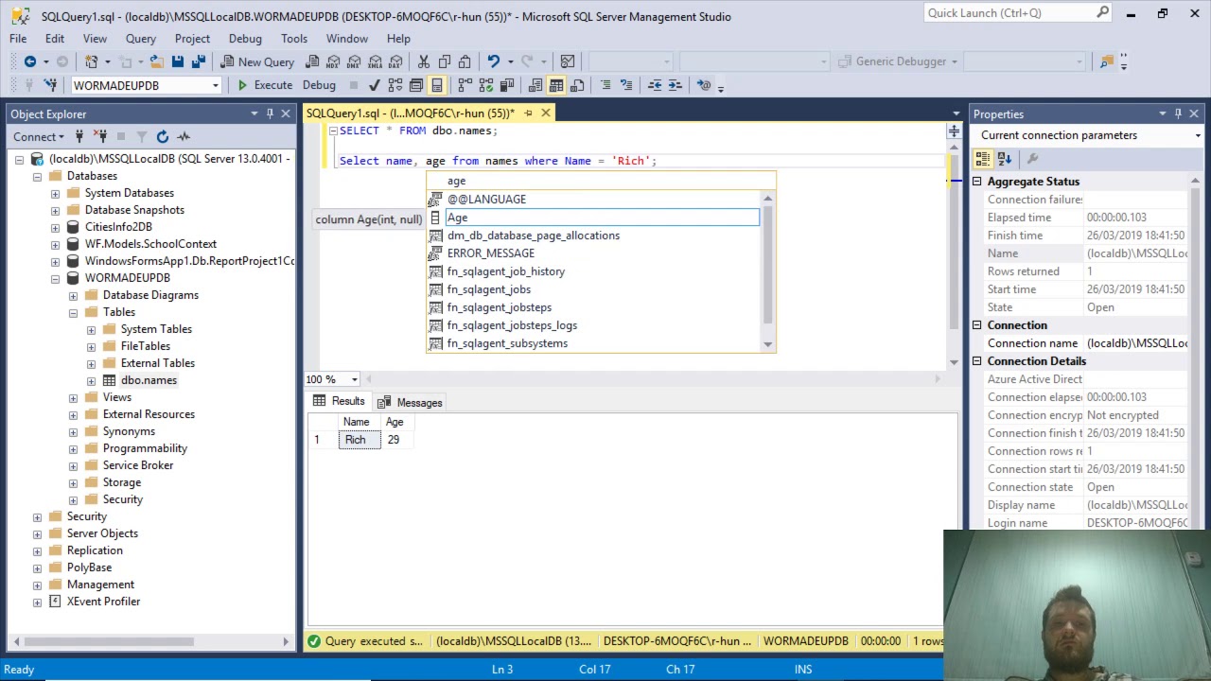This screenshot has width=1211, height=681.
Task: Click the Undo arrow icon
Action: tap(493, 61)
